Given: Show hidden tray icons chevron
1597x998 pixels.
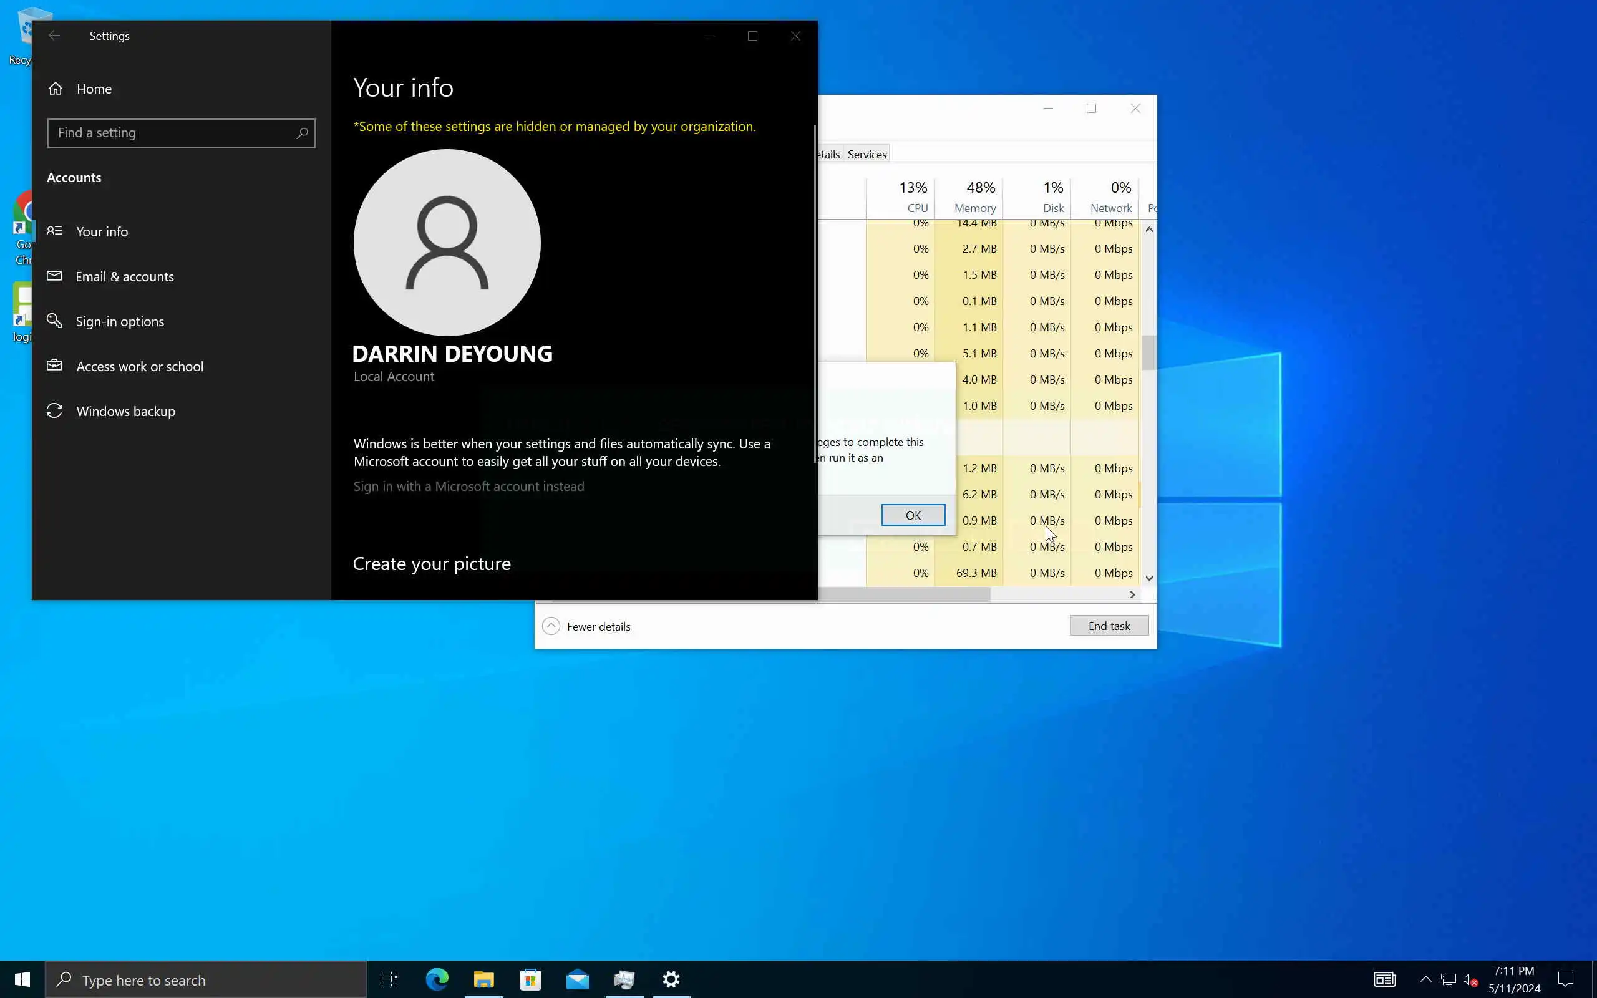Looking at the screenshot, I should (x=1425, y=979).
